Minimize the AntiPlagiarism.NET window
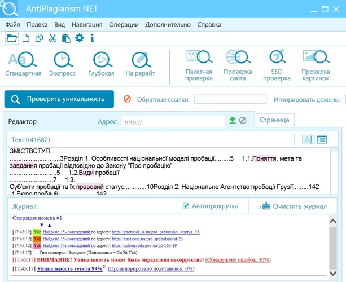346x282 pixels. (314, 10)
